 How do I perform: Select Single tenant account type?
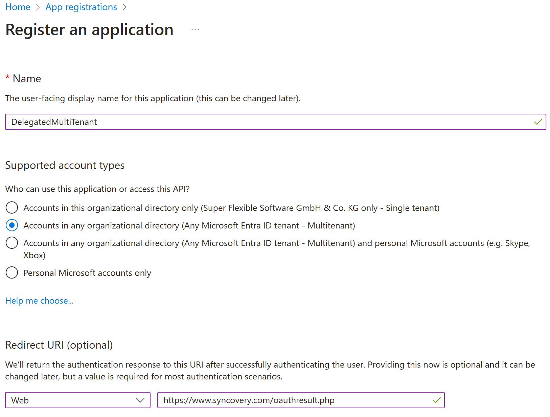click(12, 207)
